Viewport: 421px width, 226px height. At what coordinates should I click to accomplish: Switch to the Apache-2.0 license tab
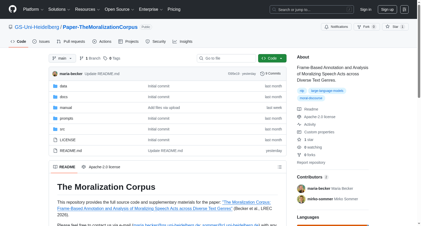pos(101,167)
